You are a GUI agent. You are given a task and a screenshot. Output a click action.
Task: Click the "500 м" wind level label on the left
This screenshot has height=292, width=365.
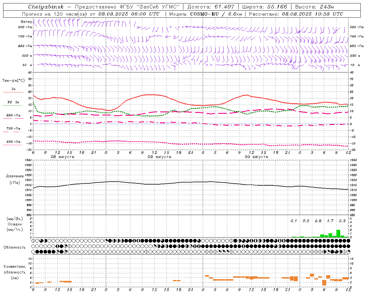coord(27,56)
